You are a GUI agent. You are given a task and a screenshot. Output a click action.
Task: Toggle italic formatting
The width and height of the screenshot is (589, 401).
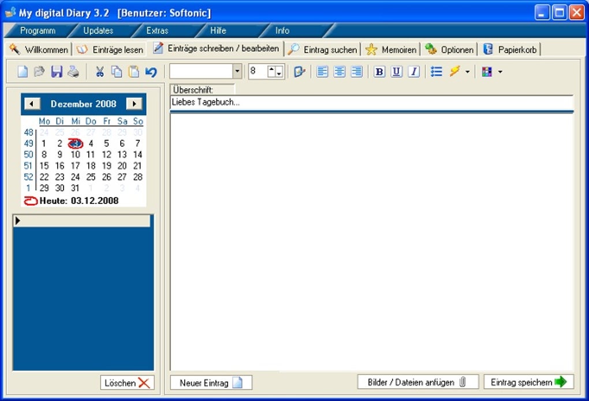(x=413, y=72)
